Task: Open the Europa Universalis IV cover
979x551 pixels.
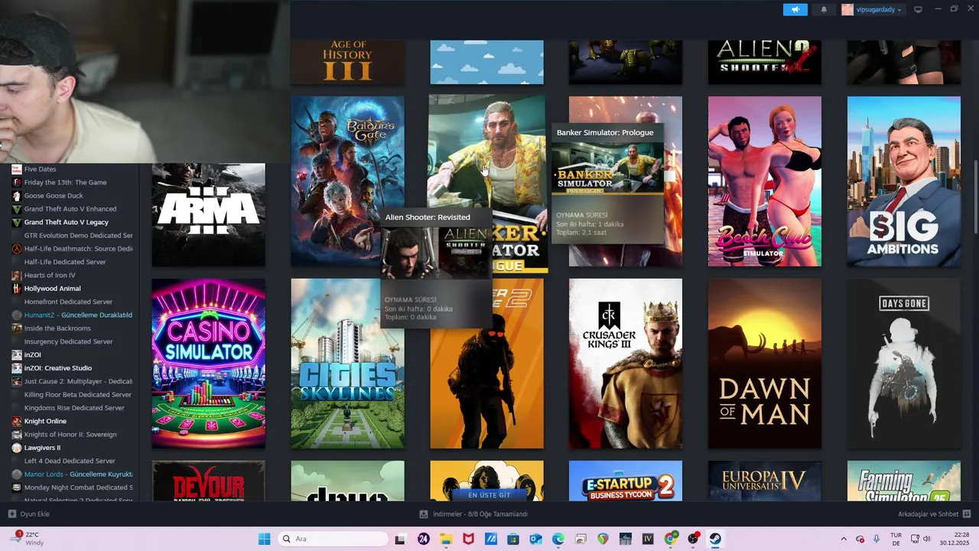Action: pyautogui.click(x=765, y=481)
